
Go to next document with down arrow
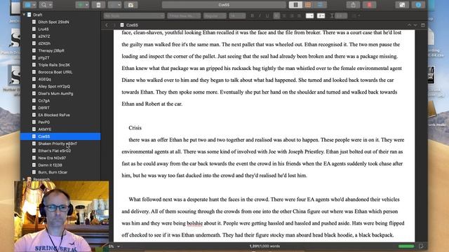pos(415,25)
